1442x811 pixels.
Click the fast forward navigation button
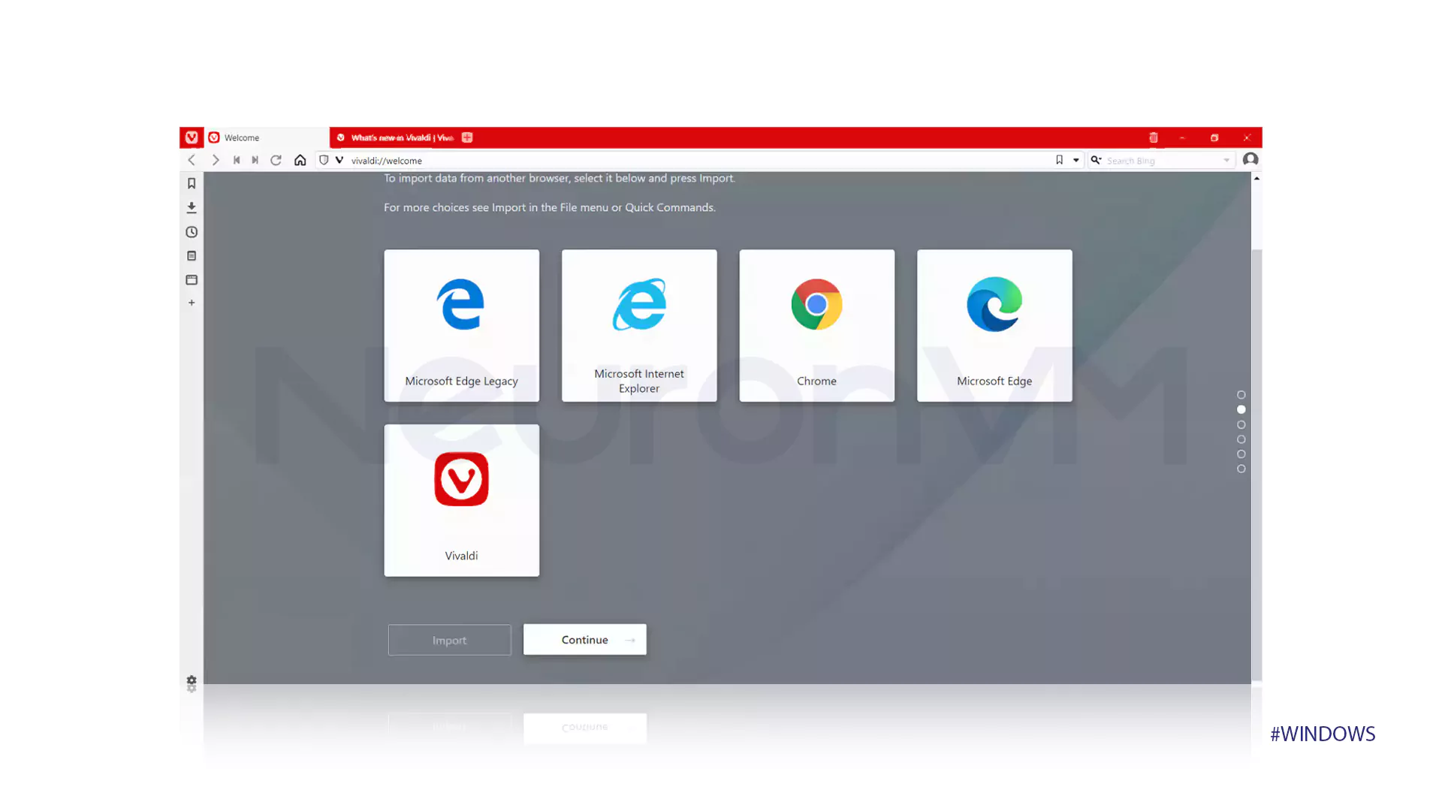click(x=255, y=160)
